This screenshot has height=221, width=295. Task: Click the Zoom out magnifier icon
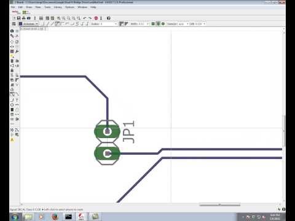(x=69, y=18)
